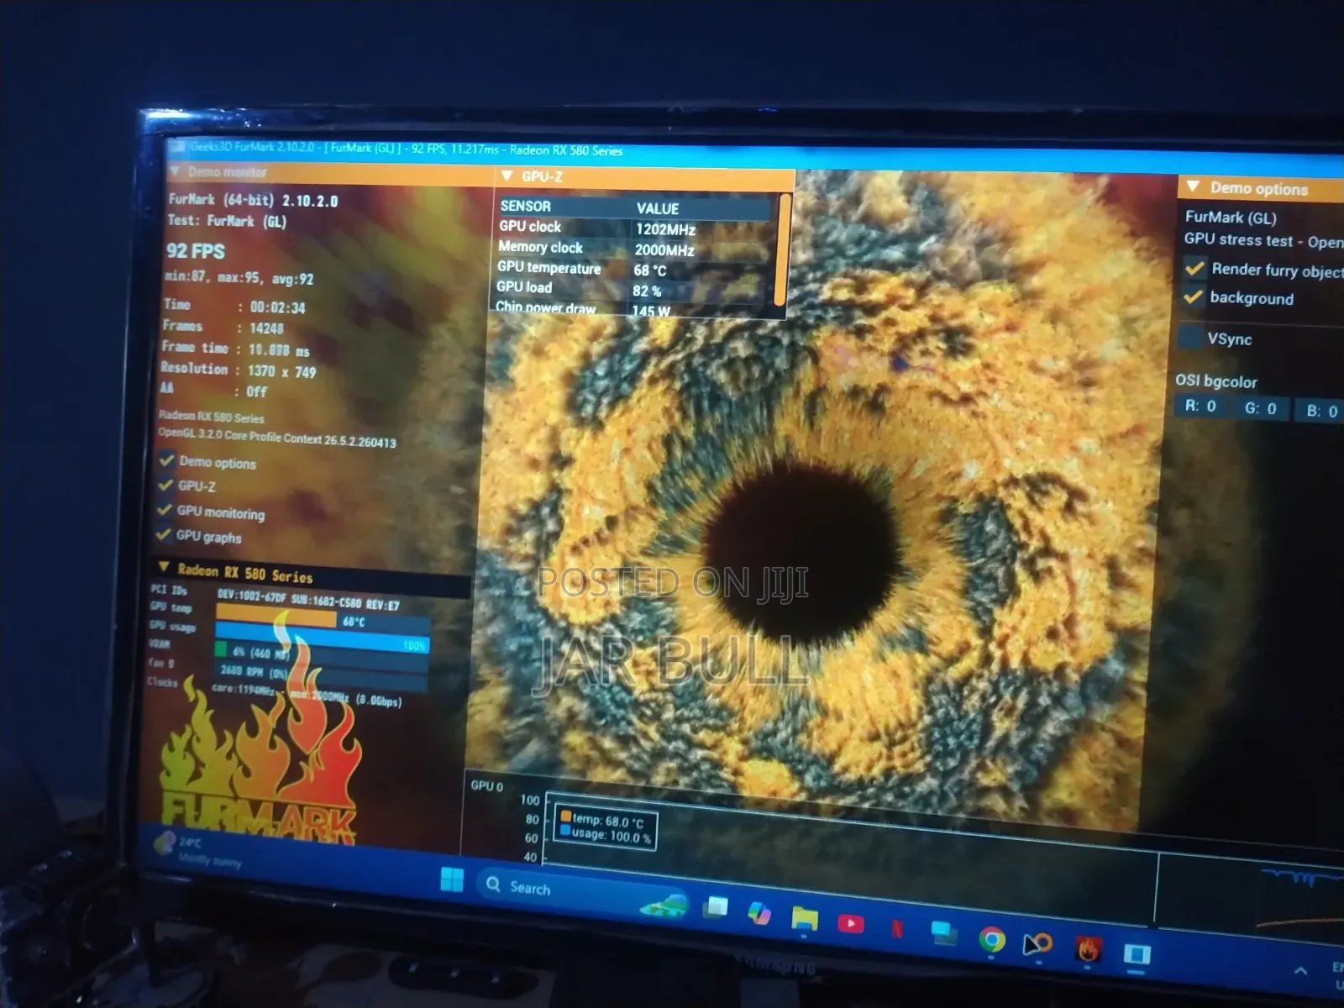Click the VALUE column header
Viewport: 1344px width, 1008px height.
658,208
